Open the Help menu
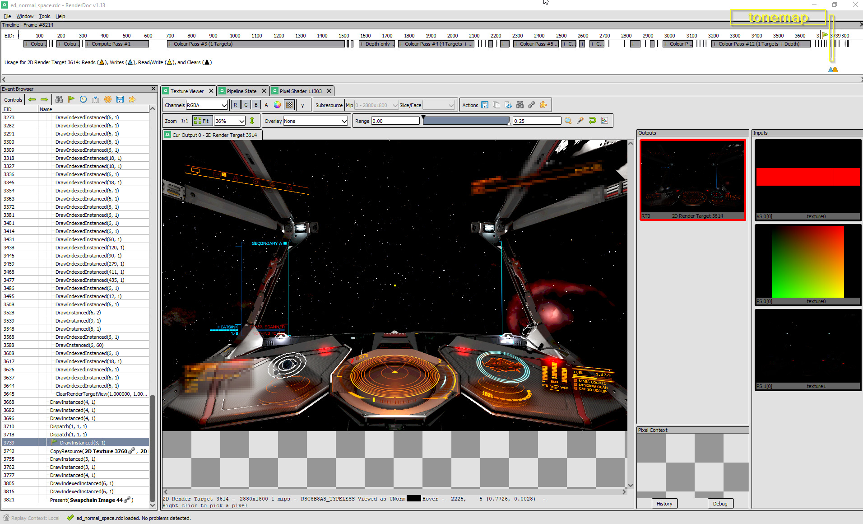The image size is (863, 524). [60, 16]
